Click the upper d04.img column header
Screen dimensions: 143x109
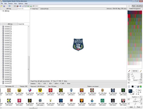pos(9,9)
